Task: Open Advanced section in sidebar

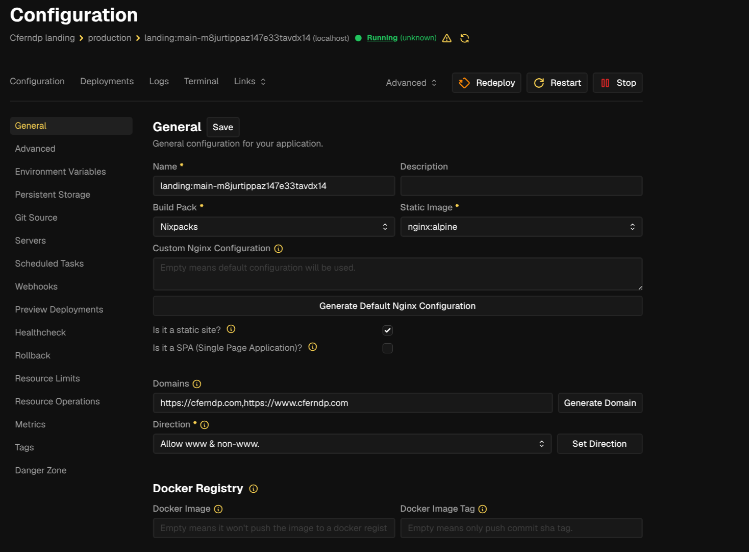Action: click(x=71, y=149)
